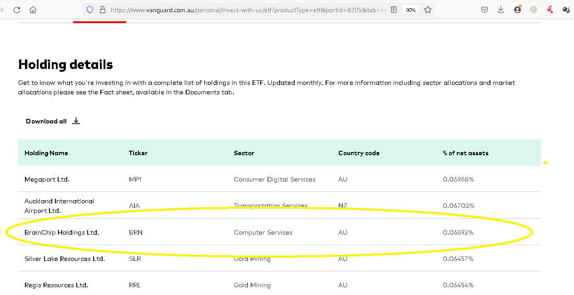Select ticker SLR in the table
574x295 pixels.
point(135,259)
